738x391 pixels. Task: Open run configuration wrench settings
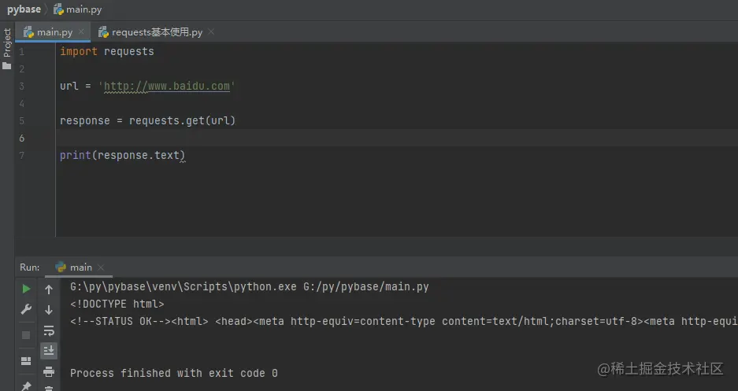click(26, 310)
